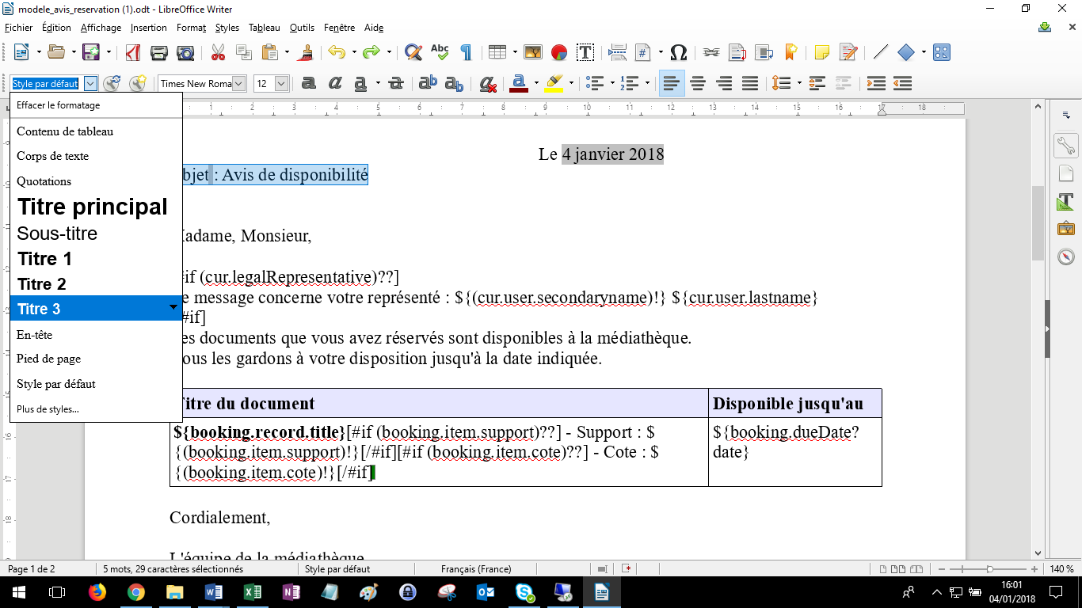Insert a bookmark via star ribbon icon
The width and height of the screenshot is (1082, 608).
pos(790,52)
